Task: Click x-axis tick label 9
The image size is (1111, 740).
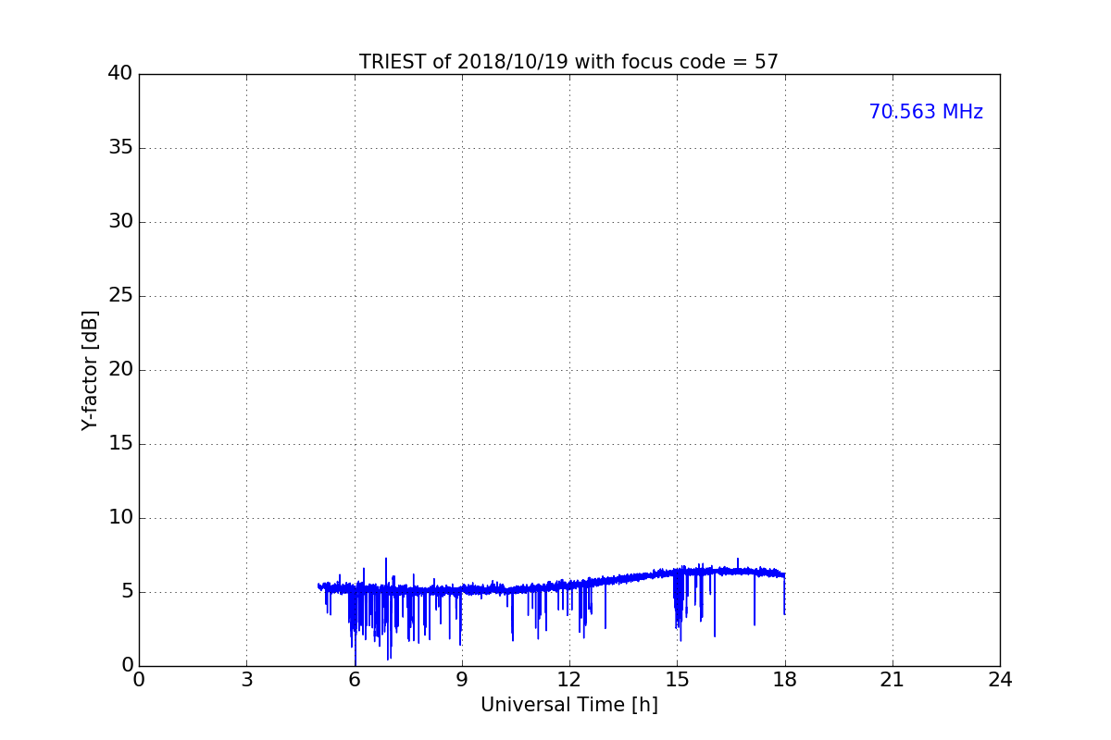Action: point(461,680)
